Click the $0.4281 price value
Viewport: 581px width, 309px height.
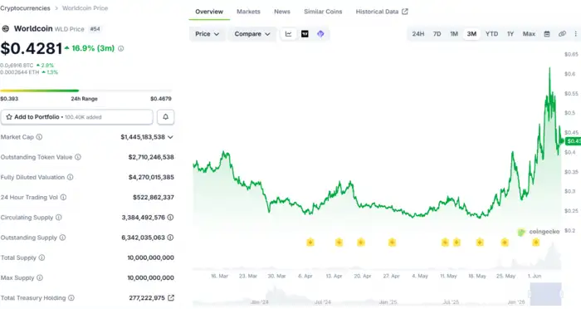(x=32, y=49)
